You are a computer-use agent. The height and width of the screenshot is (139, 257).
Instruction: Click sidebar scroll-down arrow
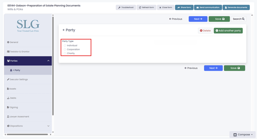pos(53,132)
